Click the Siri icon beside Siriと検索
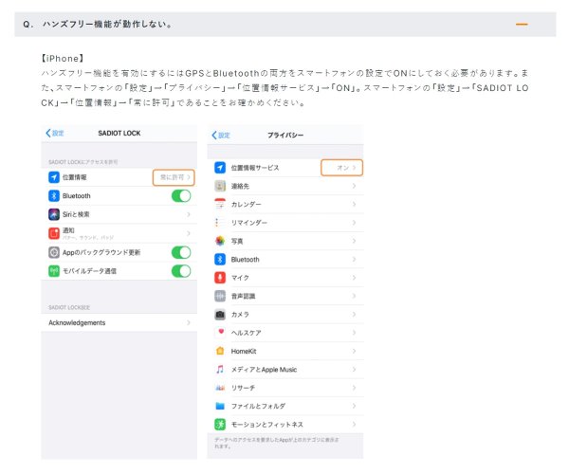The image size is (569, 474). click(54, 214)
